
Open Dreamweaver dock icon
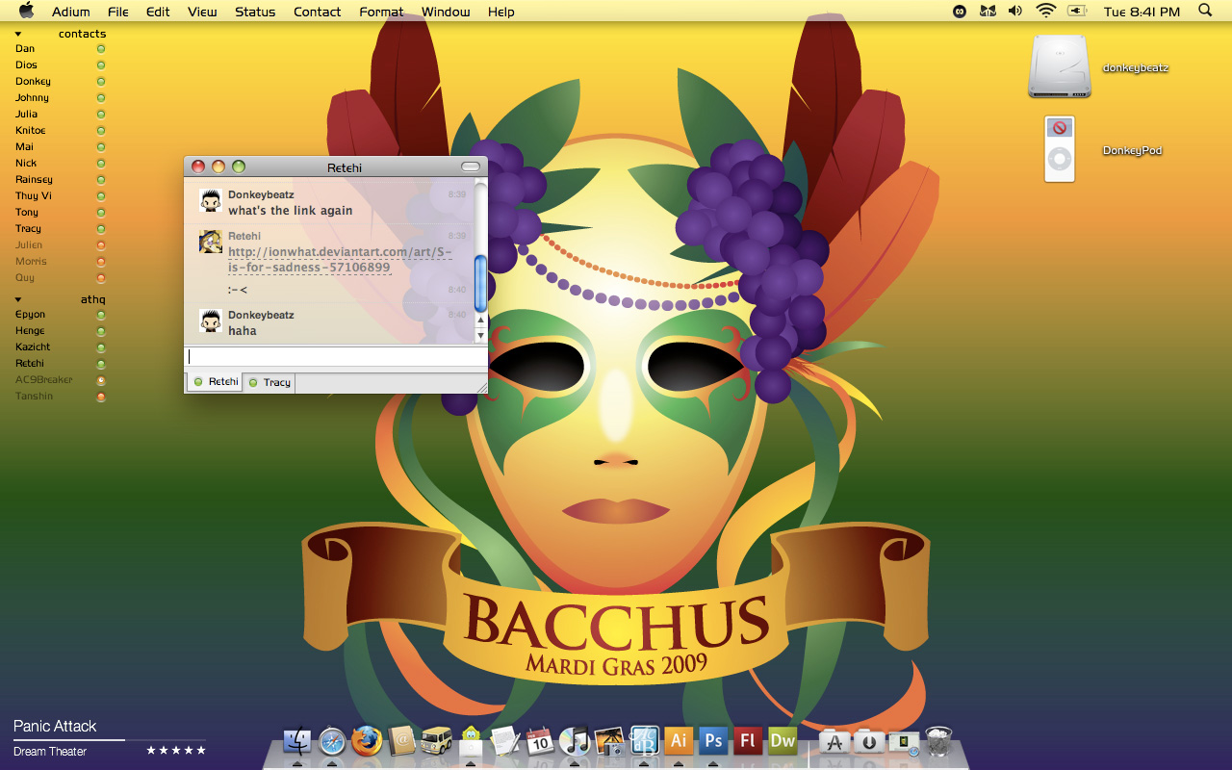click(783, 741)
